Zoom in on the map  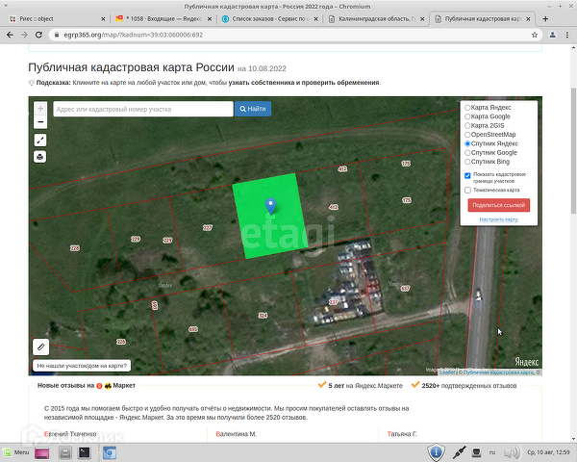[x=40, y=108]
